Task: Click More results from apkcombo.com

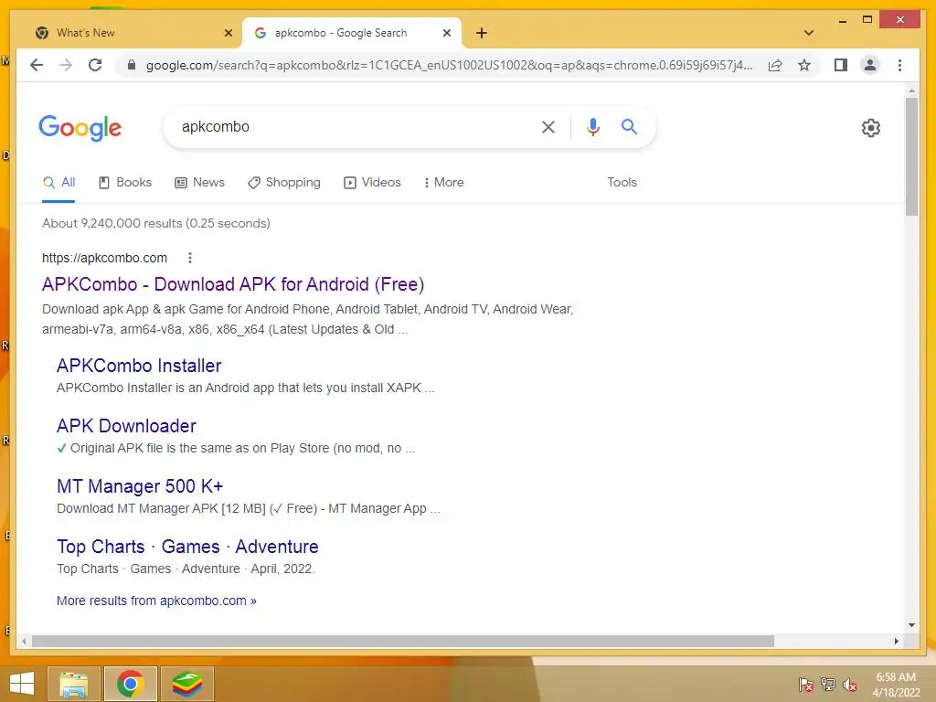Action: (156, 601)
